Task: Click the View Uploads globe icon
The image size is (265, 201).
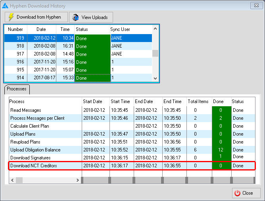Action: (76, 17)
